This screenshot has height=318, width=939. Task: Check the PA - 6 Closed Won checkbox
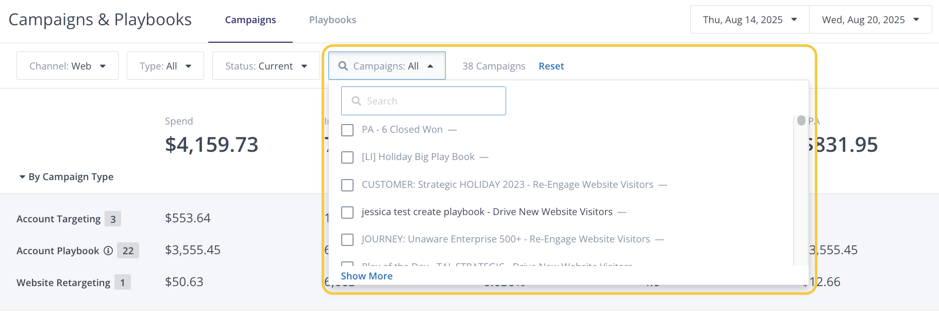347,130
